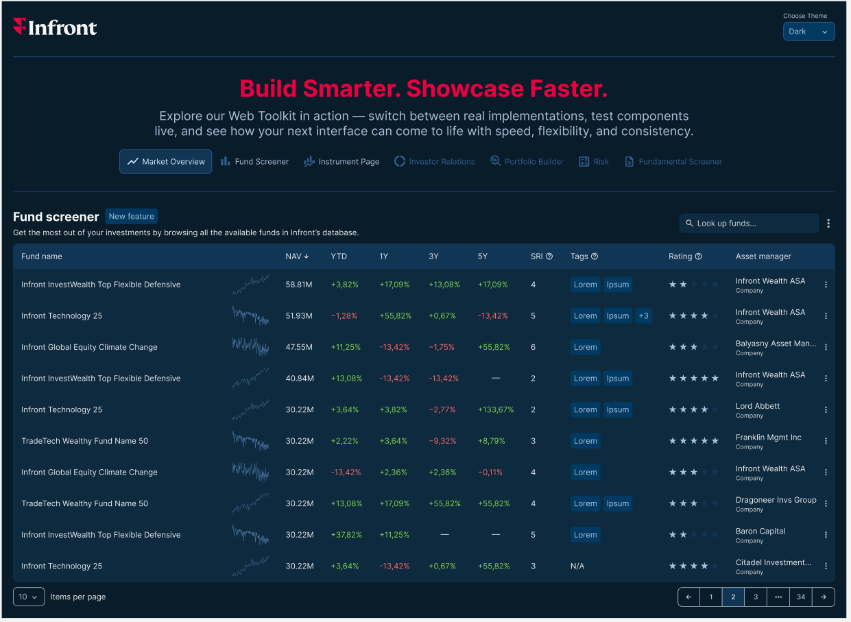This screenshot has width=851, height=622.
Task: Open row menu for 51.93M NAV fund
Action: 826,316
